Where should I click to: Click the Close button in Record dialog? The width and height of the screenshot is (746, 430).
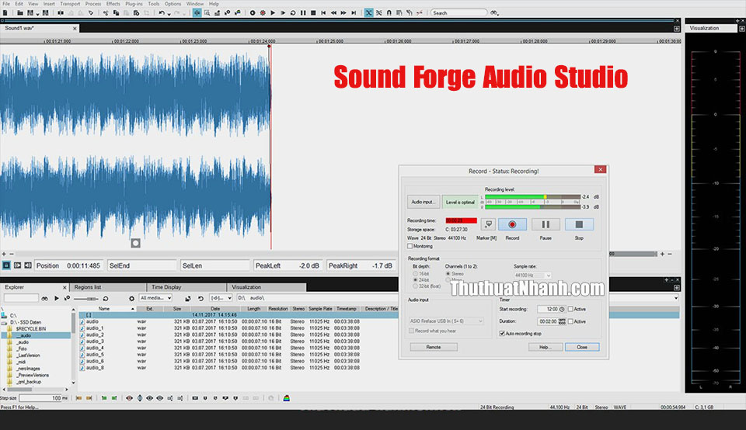point(582,347)
